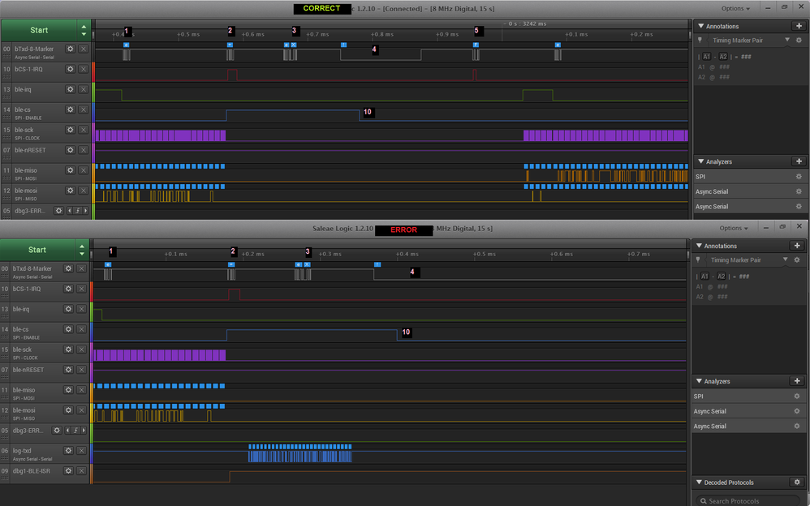This screenshot has width=810, height=506.
Task: Open log-txd channel settings gear, lower window
Action: click(x=68, y=451)
